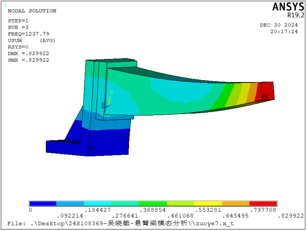Click the STEP=1 line
The image size is (307, 231).
18,21
